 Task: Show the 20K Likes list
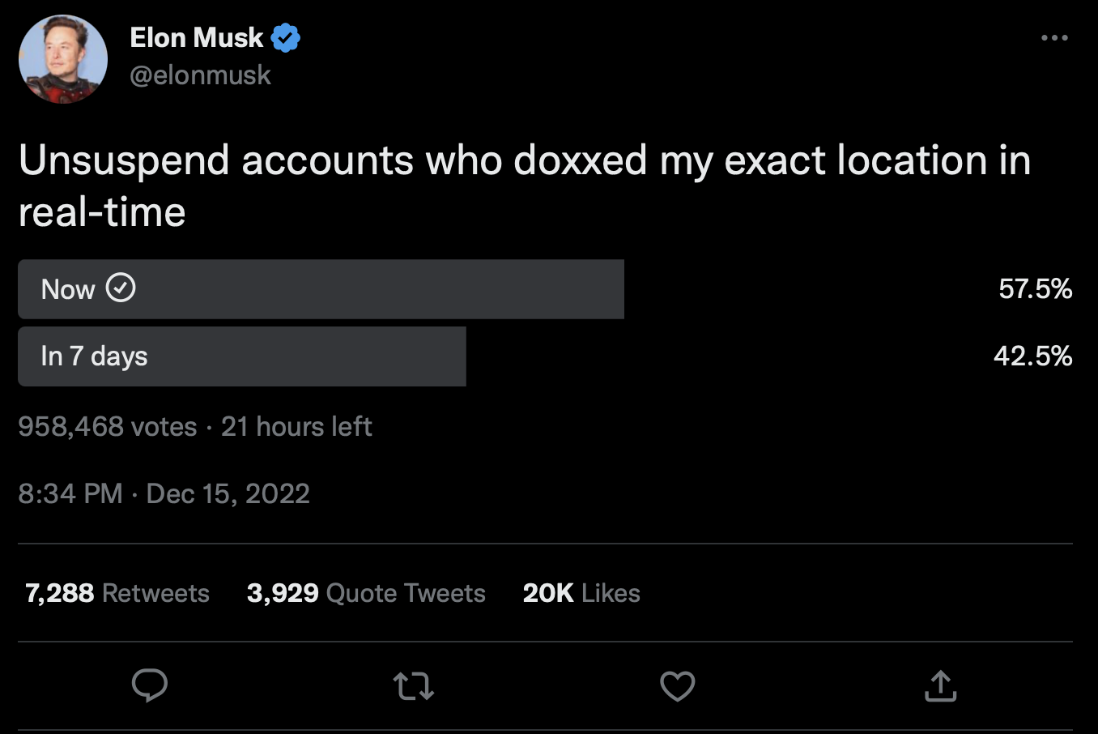pyautogui.click(x=581, y=593)
